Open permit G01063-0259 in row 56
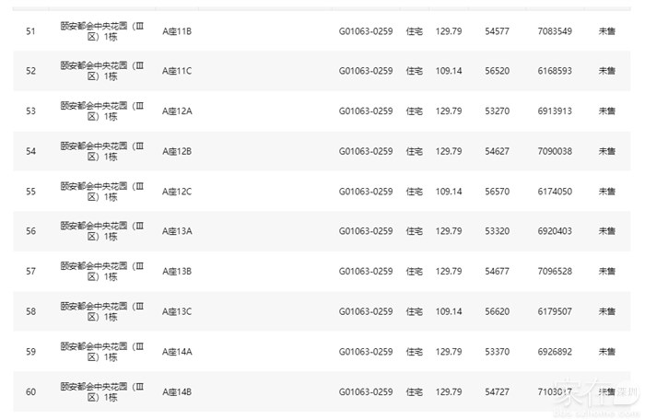The width and height of the screenshot is (645, 420). [x=366, y=231]
